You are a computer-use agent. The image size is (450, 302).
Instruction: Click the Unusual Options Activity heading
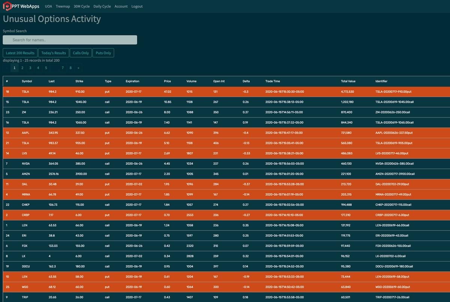52,19
